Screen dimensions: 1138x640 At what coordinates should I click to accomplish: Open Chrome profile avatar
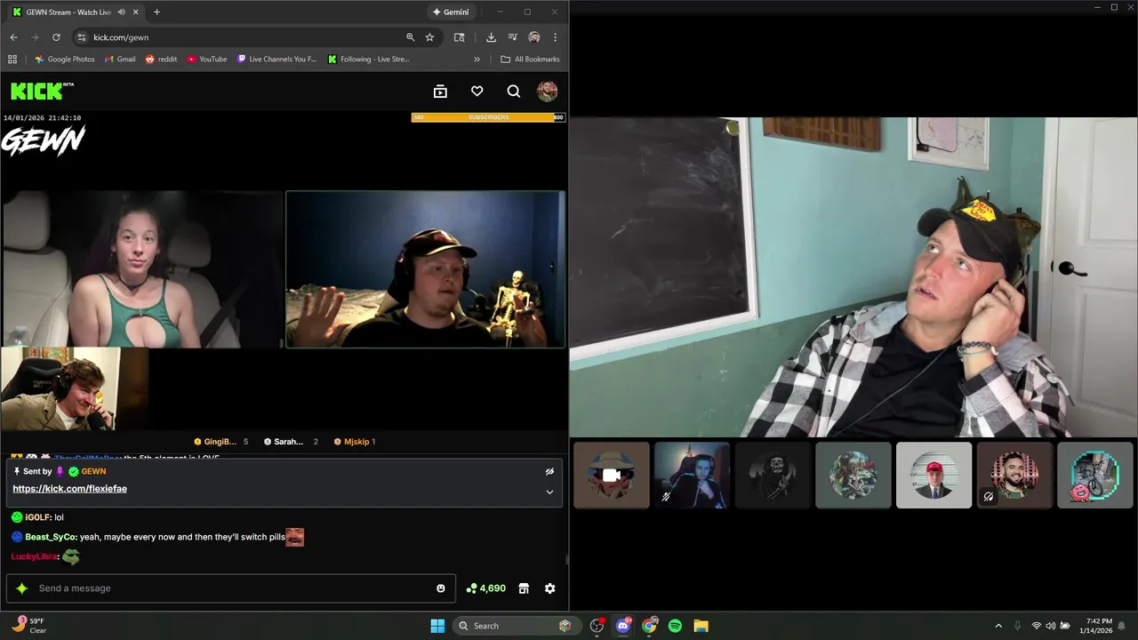coord(533,37)
